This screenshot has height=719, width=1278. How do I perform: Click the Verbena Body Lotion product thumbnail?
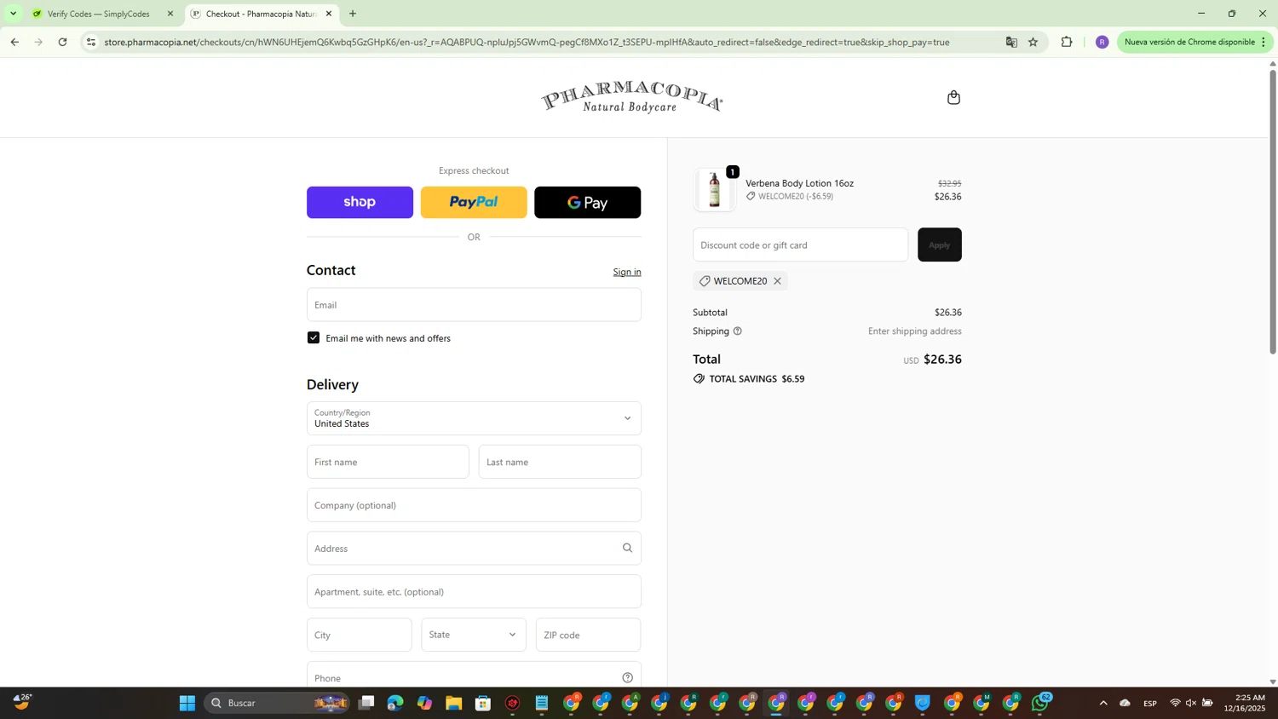pyautogui.click(x=714, y=189)
